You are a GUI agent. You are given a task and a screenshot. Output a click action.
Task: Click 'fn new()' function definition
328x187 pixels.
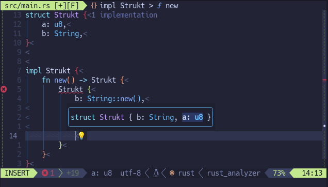pyautogui.click(x=58, y=80)
